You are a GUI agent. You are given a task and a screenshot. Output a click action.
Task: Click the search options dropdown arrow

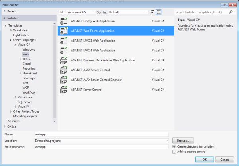(235, 12)
